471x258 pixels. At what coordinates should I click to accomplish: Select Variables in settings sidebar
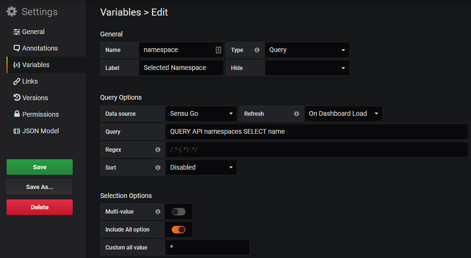tap(46, 65)
